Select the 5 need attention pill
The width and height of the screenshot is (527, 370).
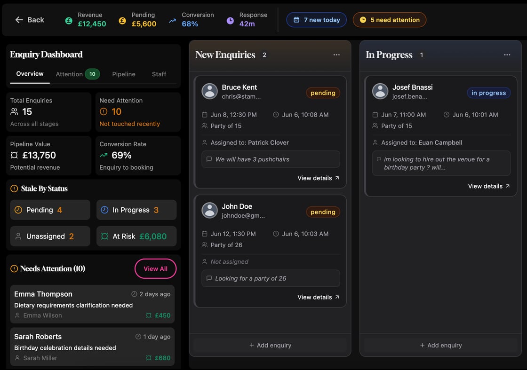click(390, 20)
